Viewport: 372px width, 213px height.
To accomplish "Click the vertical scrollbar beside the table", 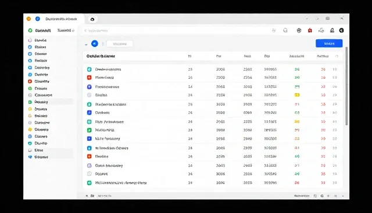I will (x=346, y=86).
